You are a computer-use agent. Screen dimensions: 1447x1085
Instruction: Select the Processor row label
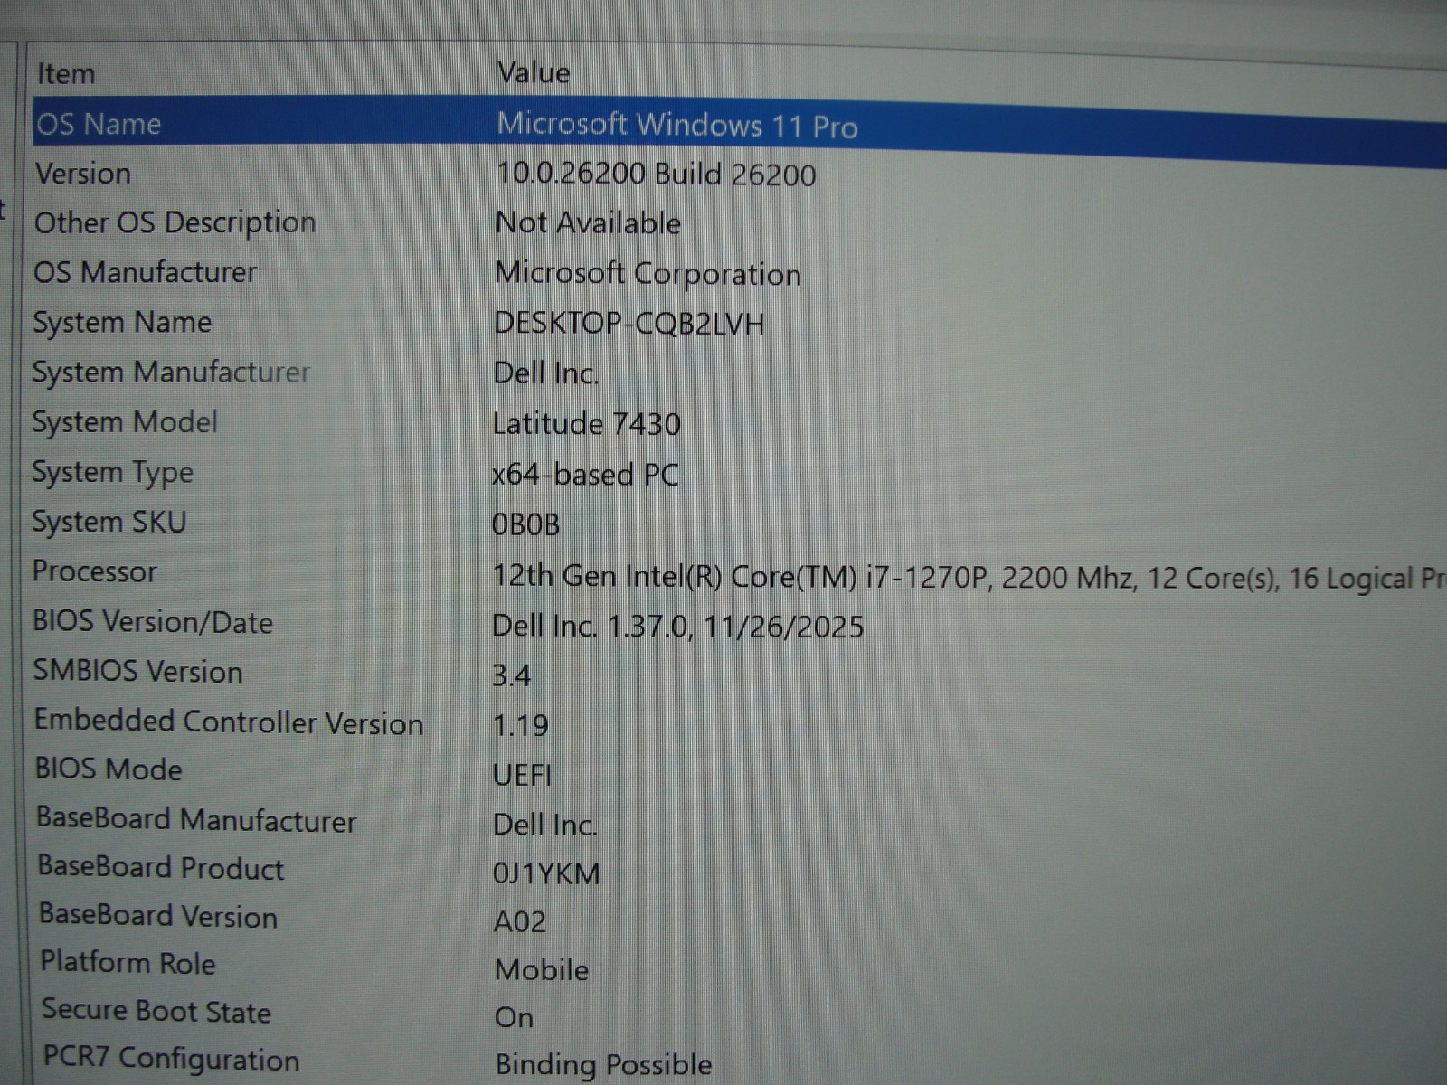click(x=94, y=572)
